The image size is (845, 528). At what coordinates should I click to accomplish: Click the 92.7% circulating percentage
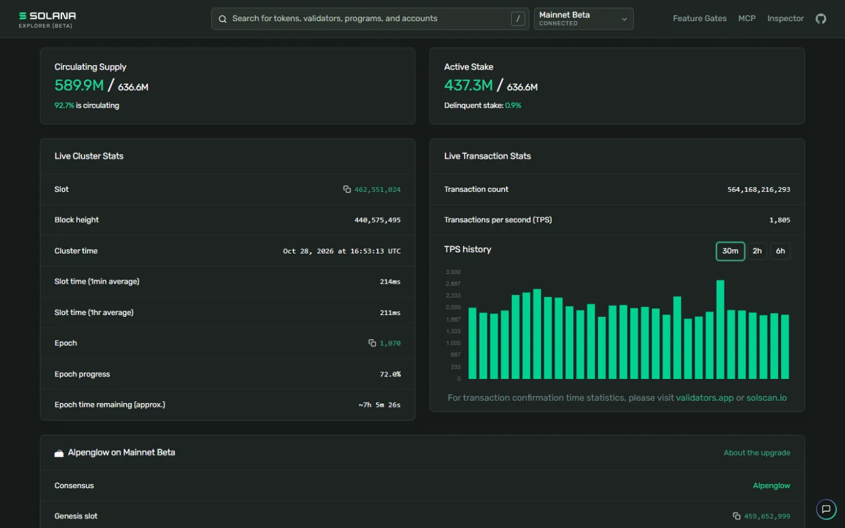64,106
